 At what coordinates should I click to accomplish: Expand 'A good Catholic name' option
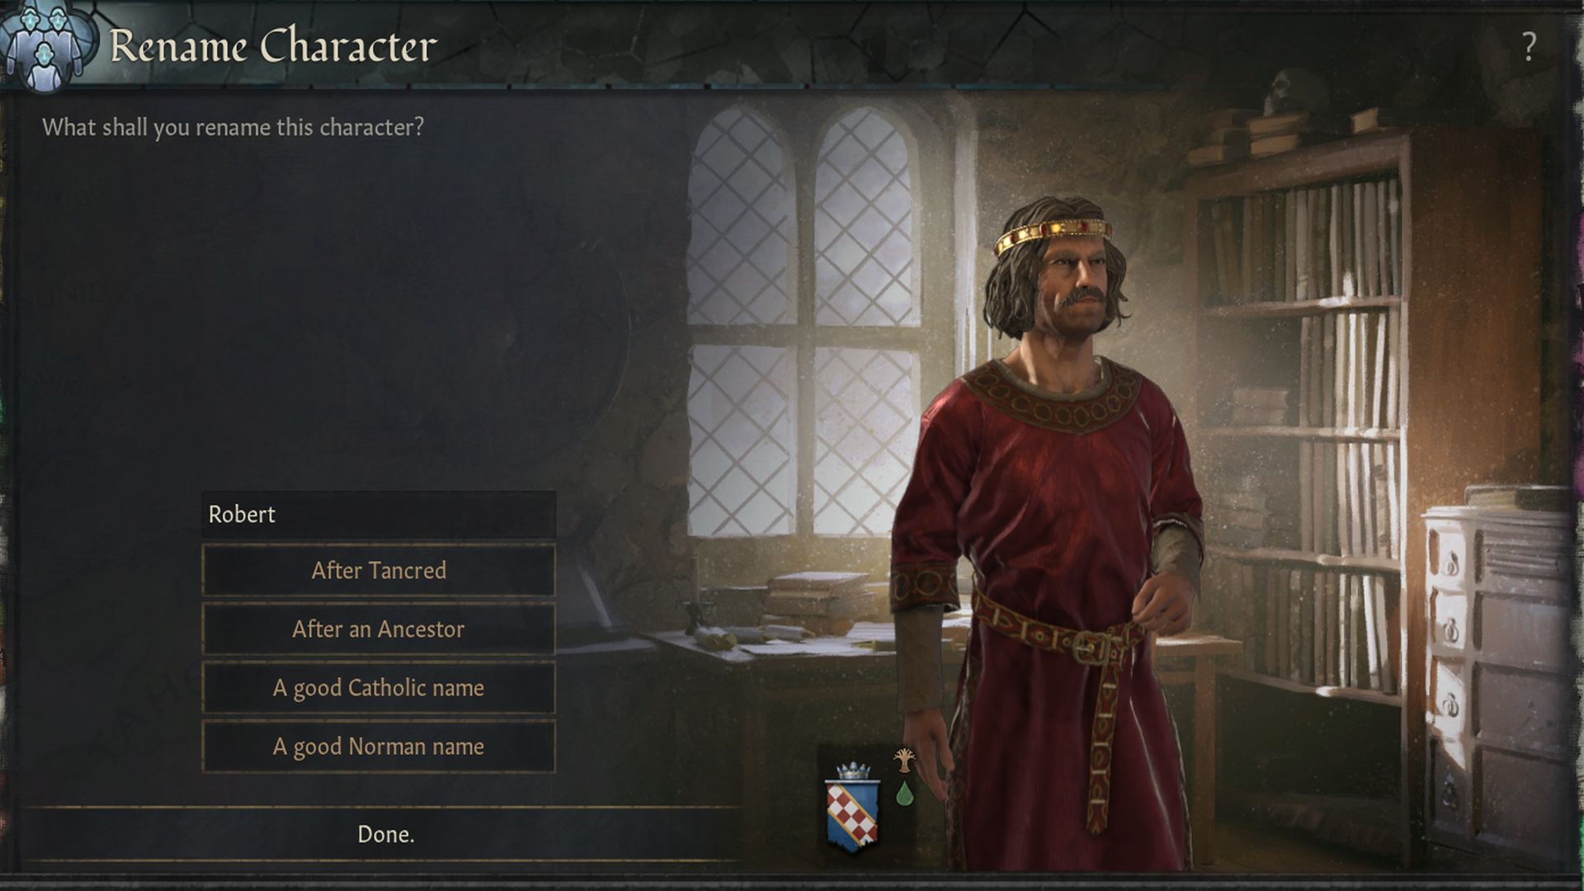[378, 686]
